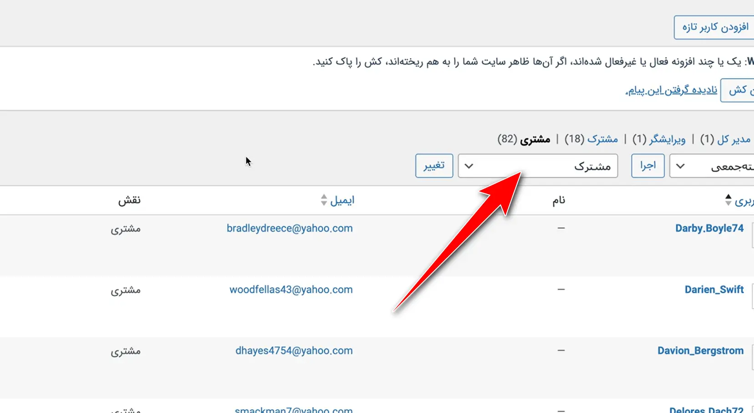Click the partially visible 'کش' clear cache button
The width and height of the screenshot is (754, 413).
[738, 90]
